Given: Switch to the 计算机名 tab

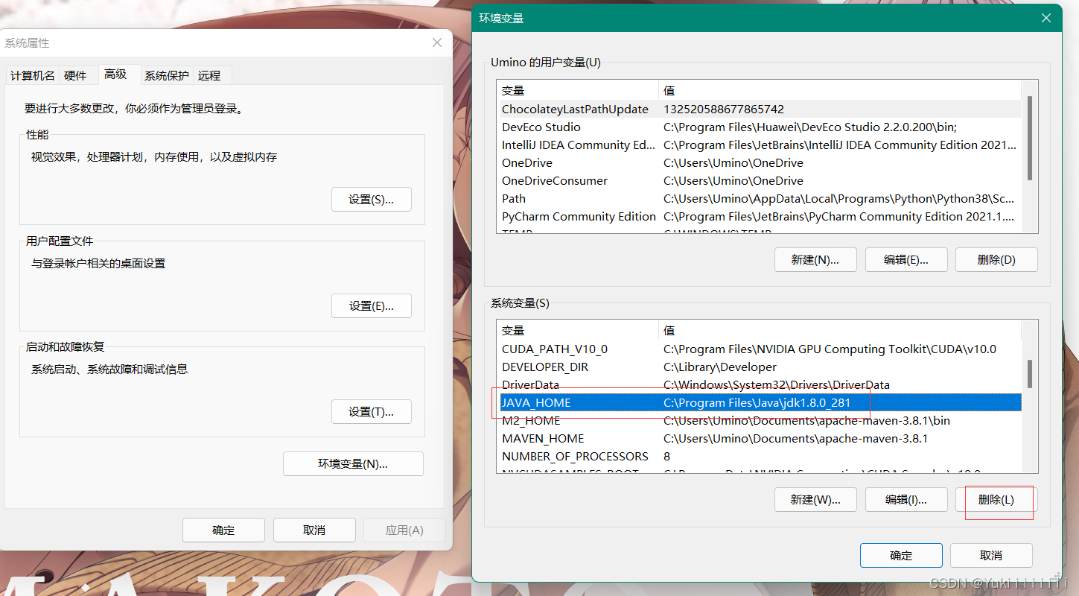Looking at the screenshot, I should point(32,75).
